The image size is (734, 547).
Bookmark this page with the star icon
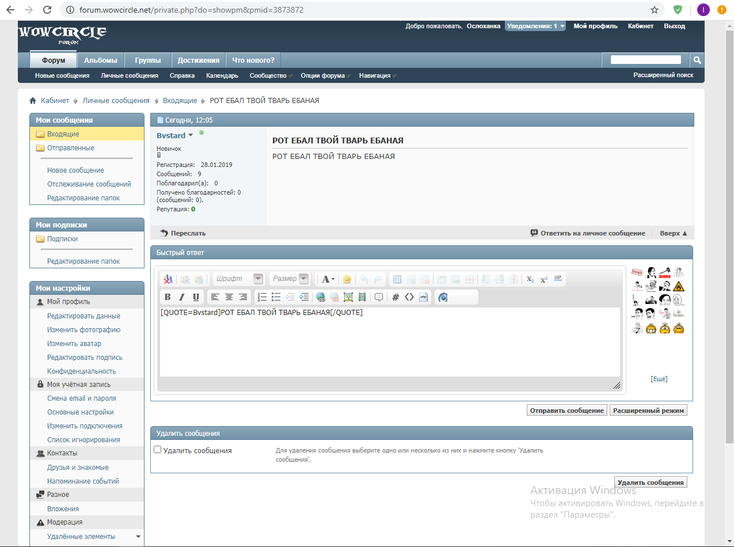(x=655, y=10)
